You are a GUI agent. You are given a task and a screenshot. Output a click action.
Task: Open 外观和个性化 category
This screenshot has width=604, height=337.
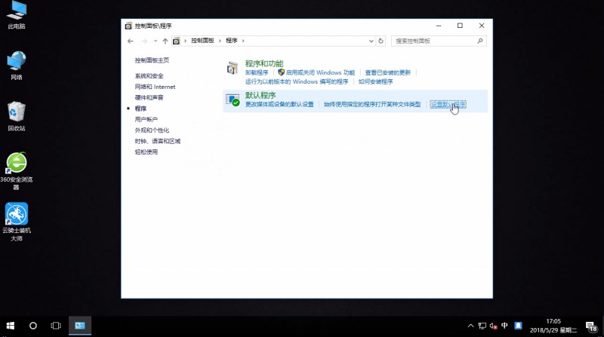click(152, 130)
